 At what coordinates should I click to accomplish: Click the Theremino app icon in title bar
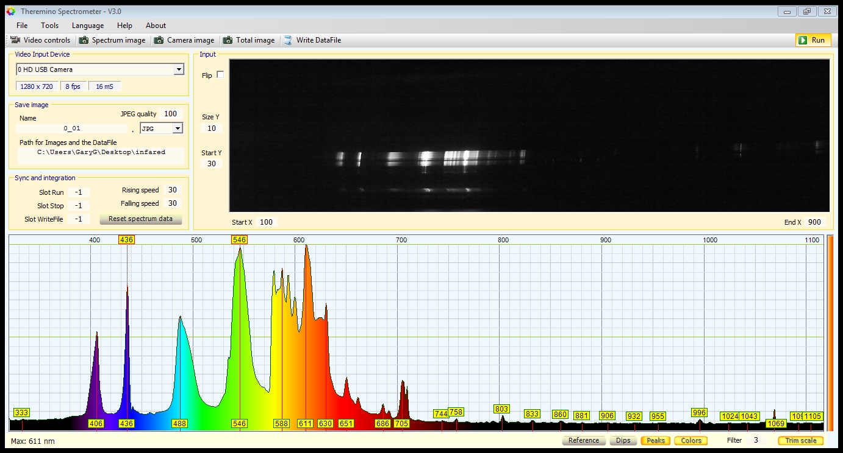(10, 12)
